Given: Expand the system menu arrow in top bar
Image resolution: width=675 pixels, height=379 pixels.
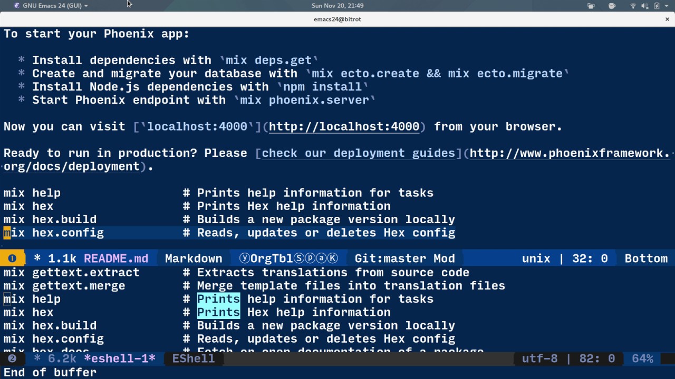Looking at the screenshot, I should pos(668,6).
